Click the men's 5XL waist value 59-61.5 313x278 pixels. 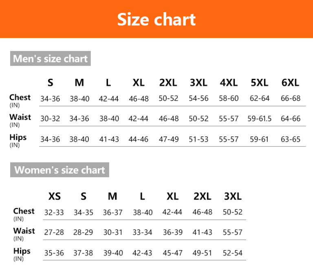tap(259, 119)
